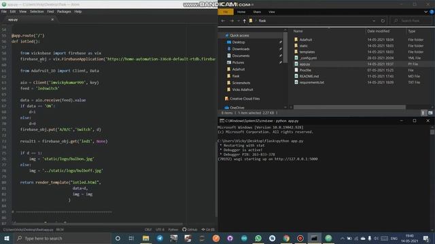Select the _config.yml file
The width and height of the screenshot is (435, 244).
(x=308, y=58)
